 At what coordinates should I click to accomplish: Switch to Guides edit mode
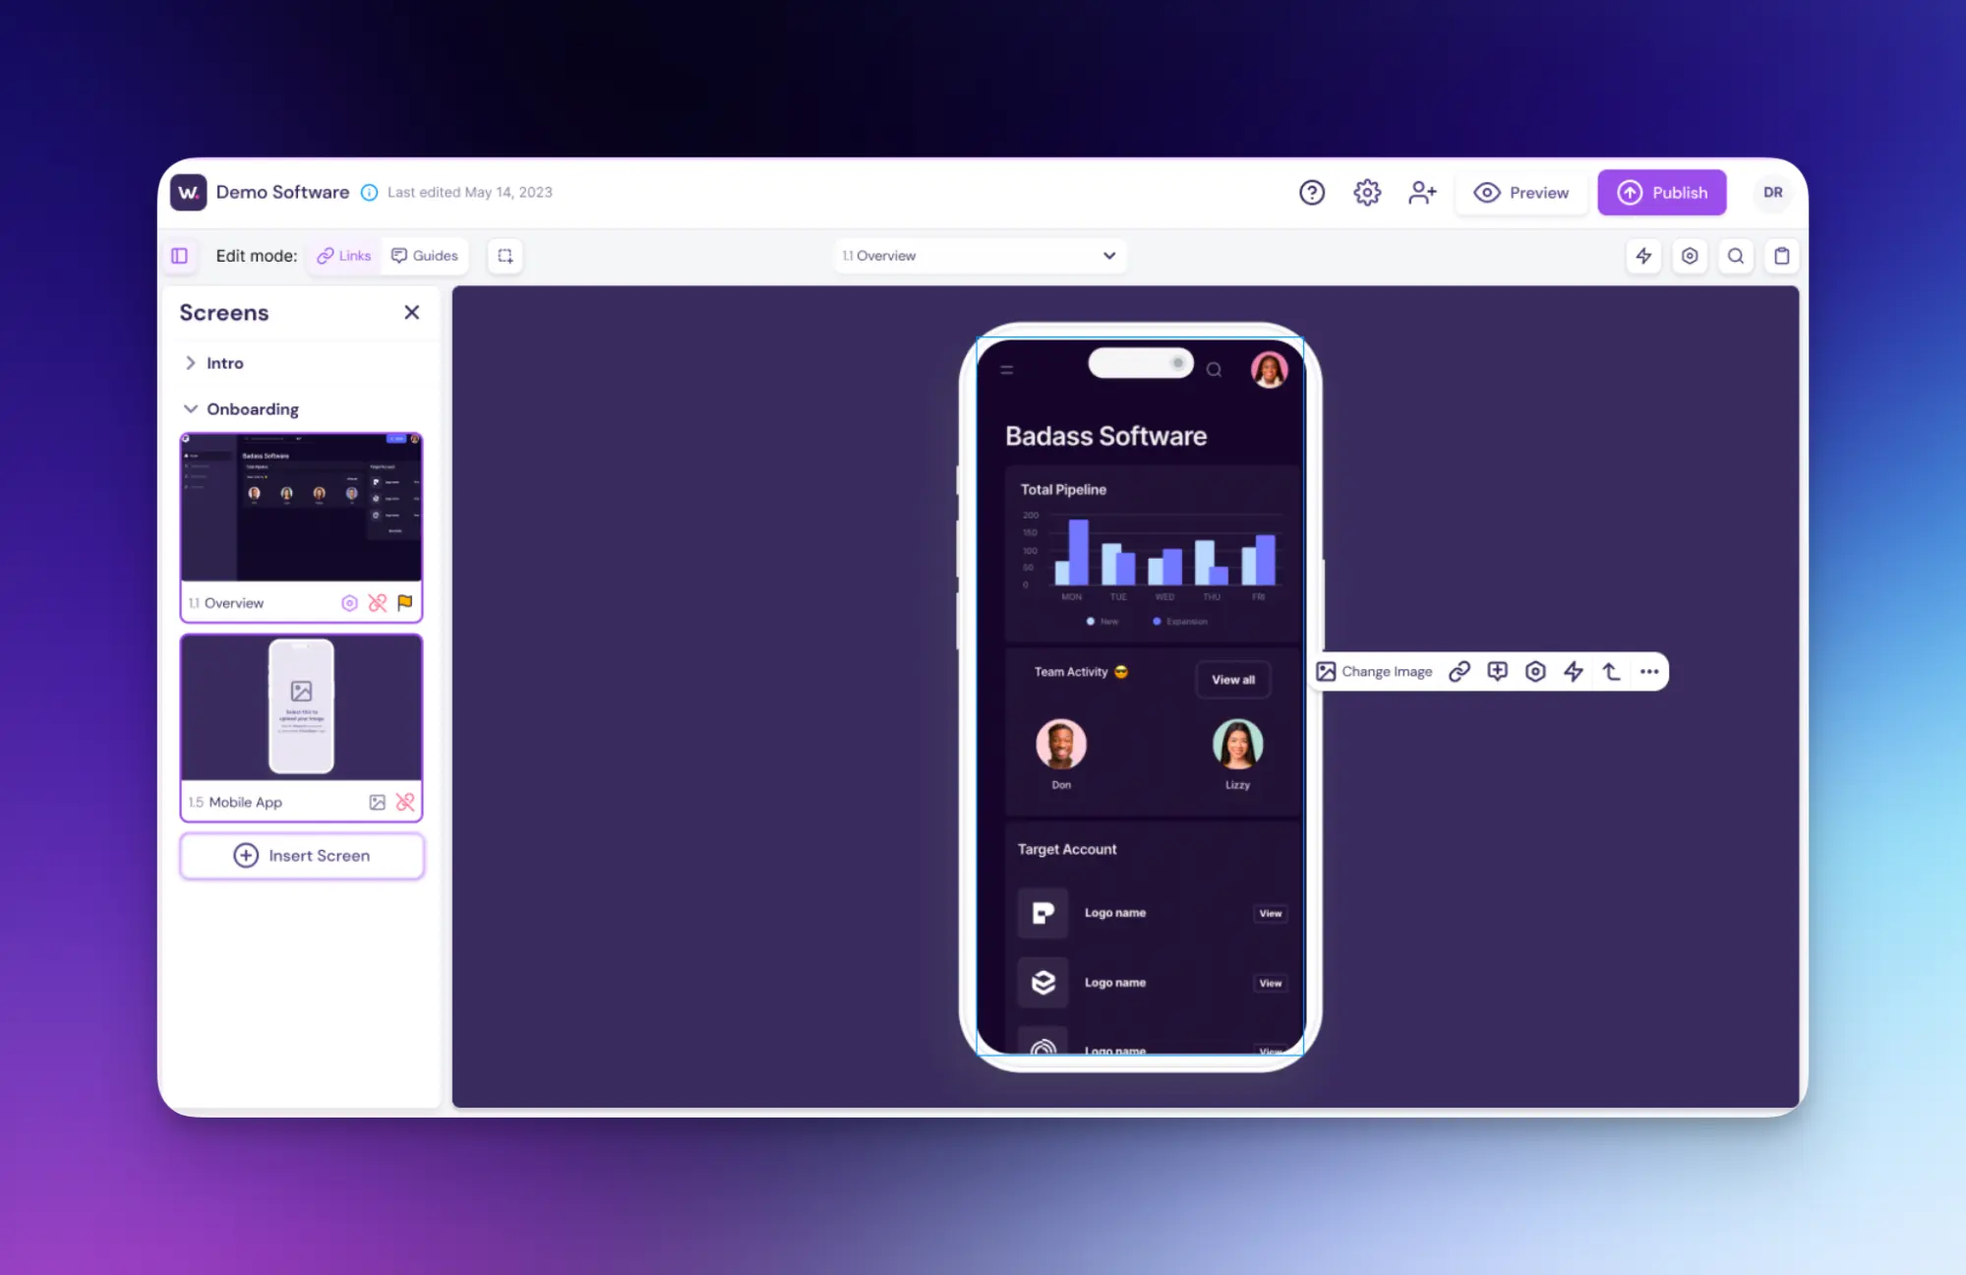tap(424, 255)
